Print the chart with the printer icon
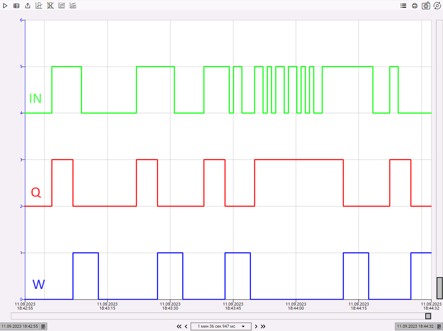The height and width of the screenshot is (331, 443). (x=415, y=6)
